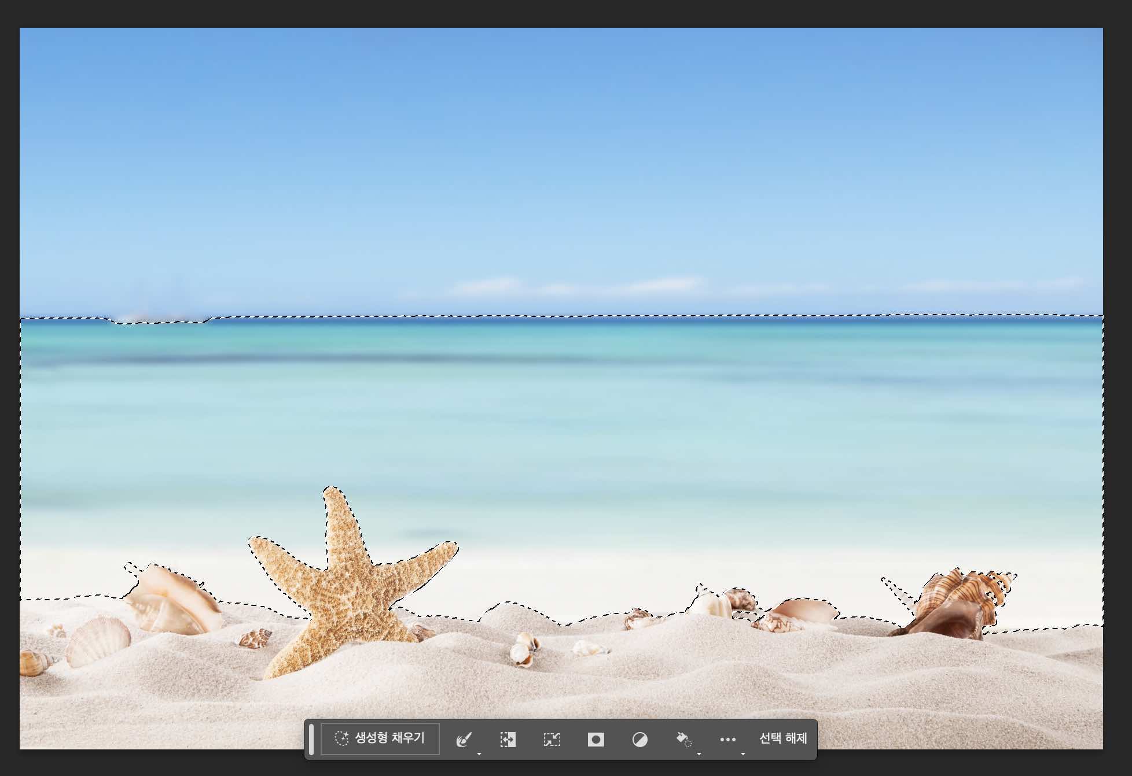The image size is (1132, 776).
Task: Click the half-circle adjustment layer icon
Action: [x=639, y=739]
